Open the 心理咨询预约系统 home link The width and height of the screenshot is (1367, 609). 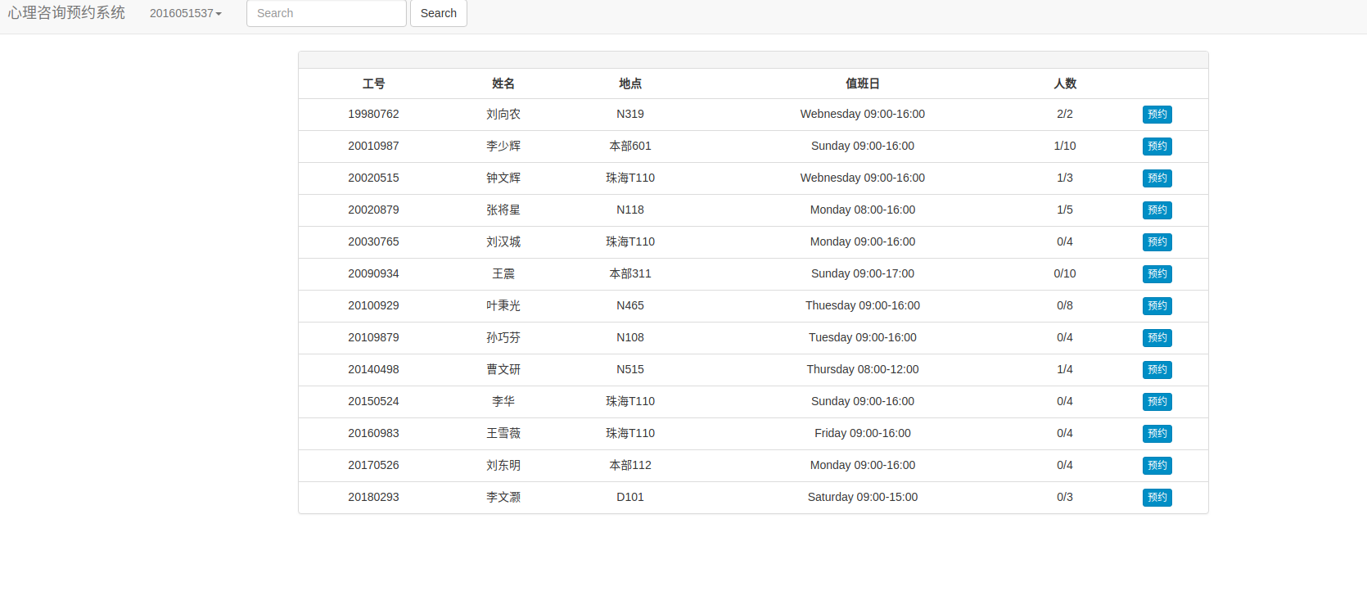66,13
